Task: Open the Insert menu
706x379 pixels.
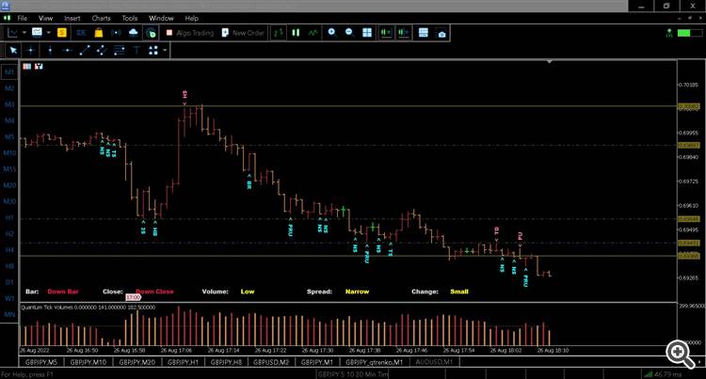Action: [x=72, y=18]
